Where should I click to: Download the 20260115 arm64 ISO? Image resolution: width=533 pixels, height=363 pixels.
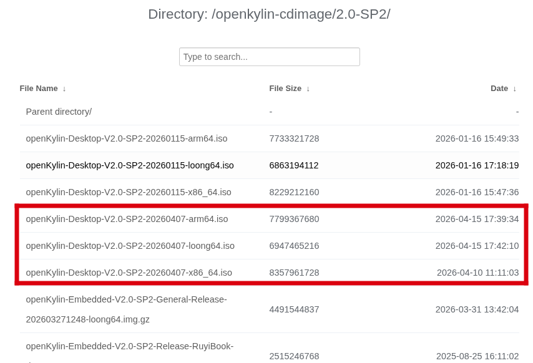(127, 138)
